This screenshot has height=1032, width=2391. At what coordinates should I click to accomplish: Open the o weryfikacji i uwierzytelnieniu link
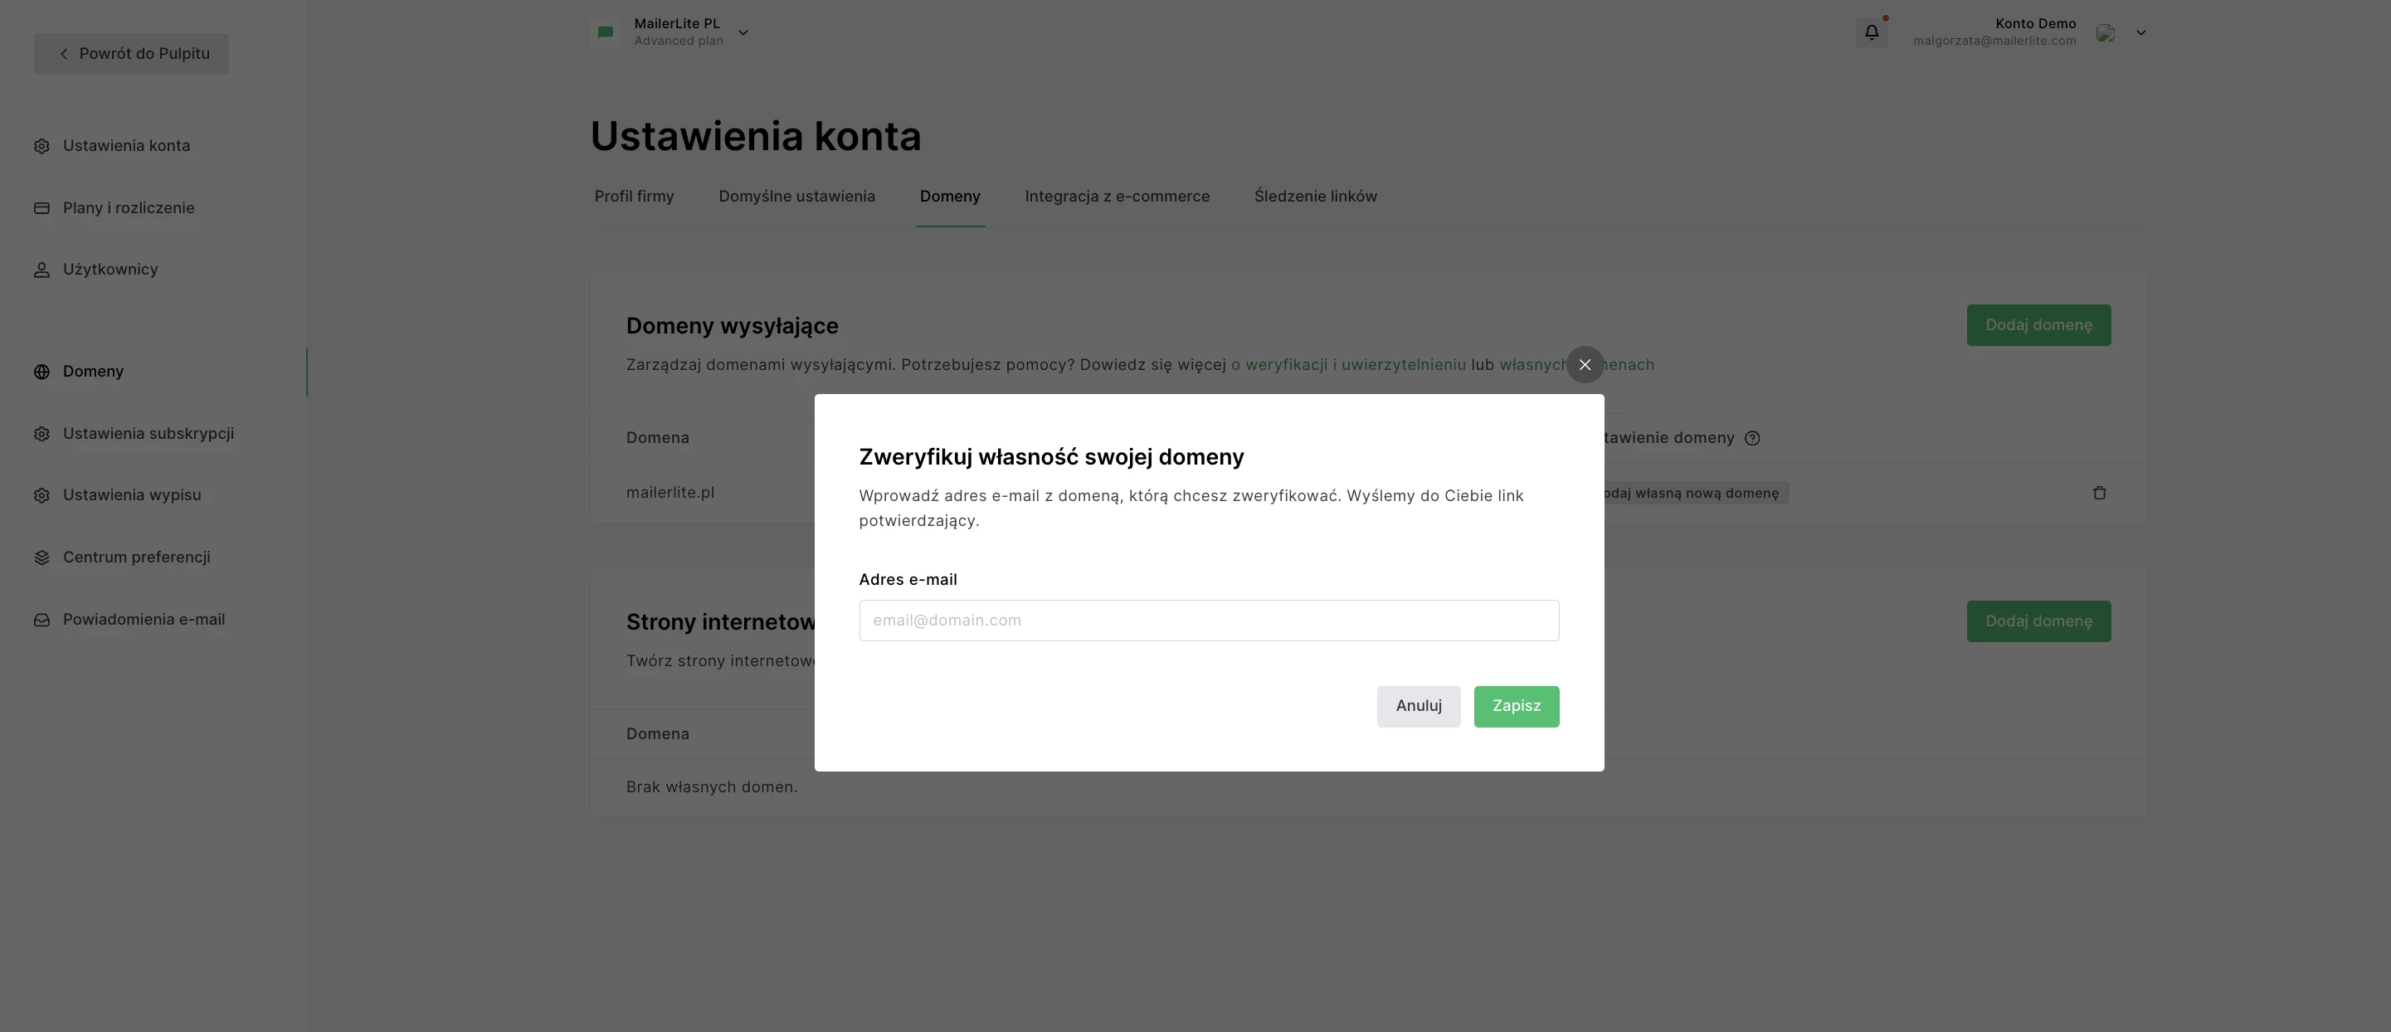pyautogui.click(x=1347, y=365)
